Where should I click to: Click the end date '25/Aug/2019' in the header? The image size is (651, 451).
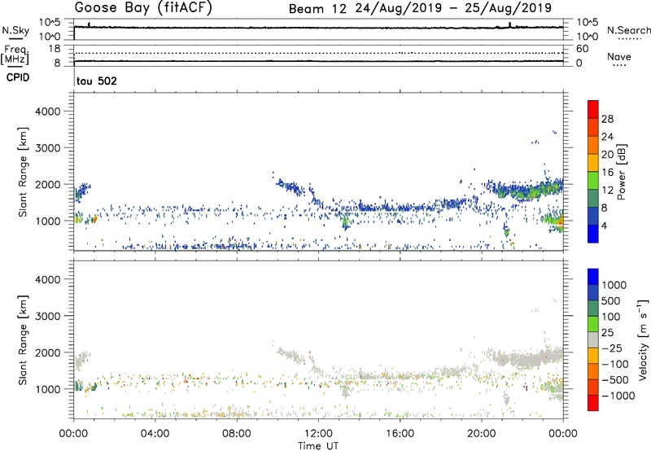(508, 8)
